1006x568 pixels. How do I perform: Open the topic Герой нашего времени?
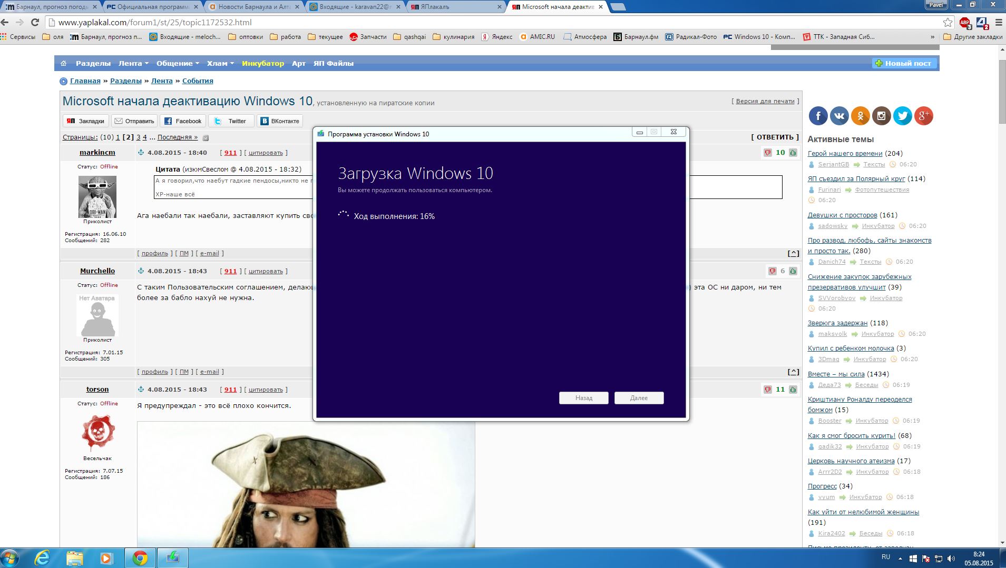click(845, 153)
